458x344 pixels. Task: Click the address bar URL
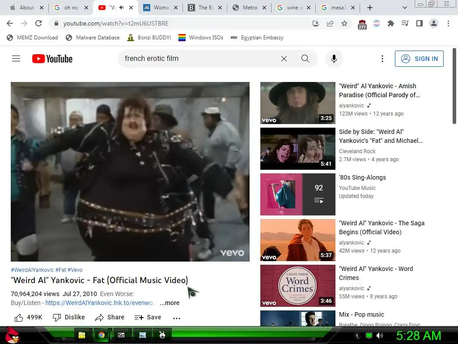point(116,23)
